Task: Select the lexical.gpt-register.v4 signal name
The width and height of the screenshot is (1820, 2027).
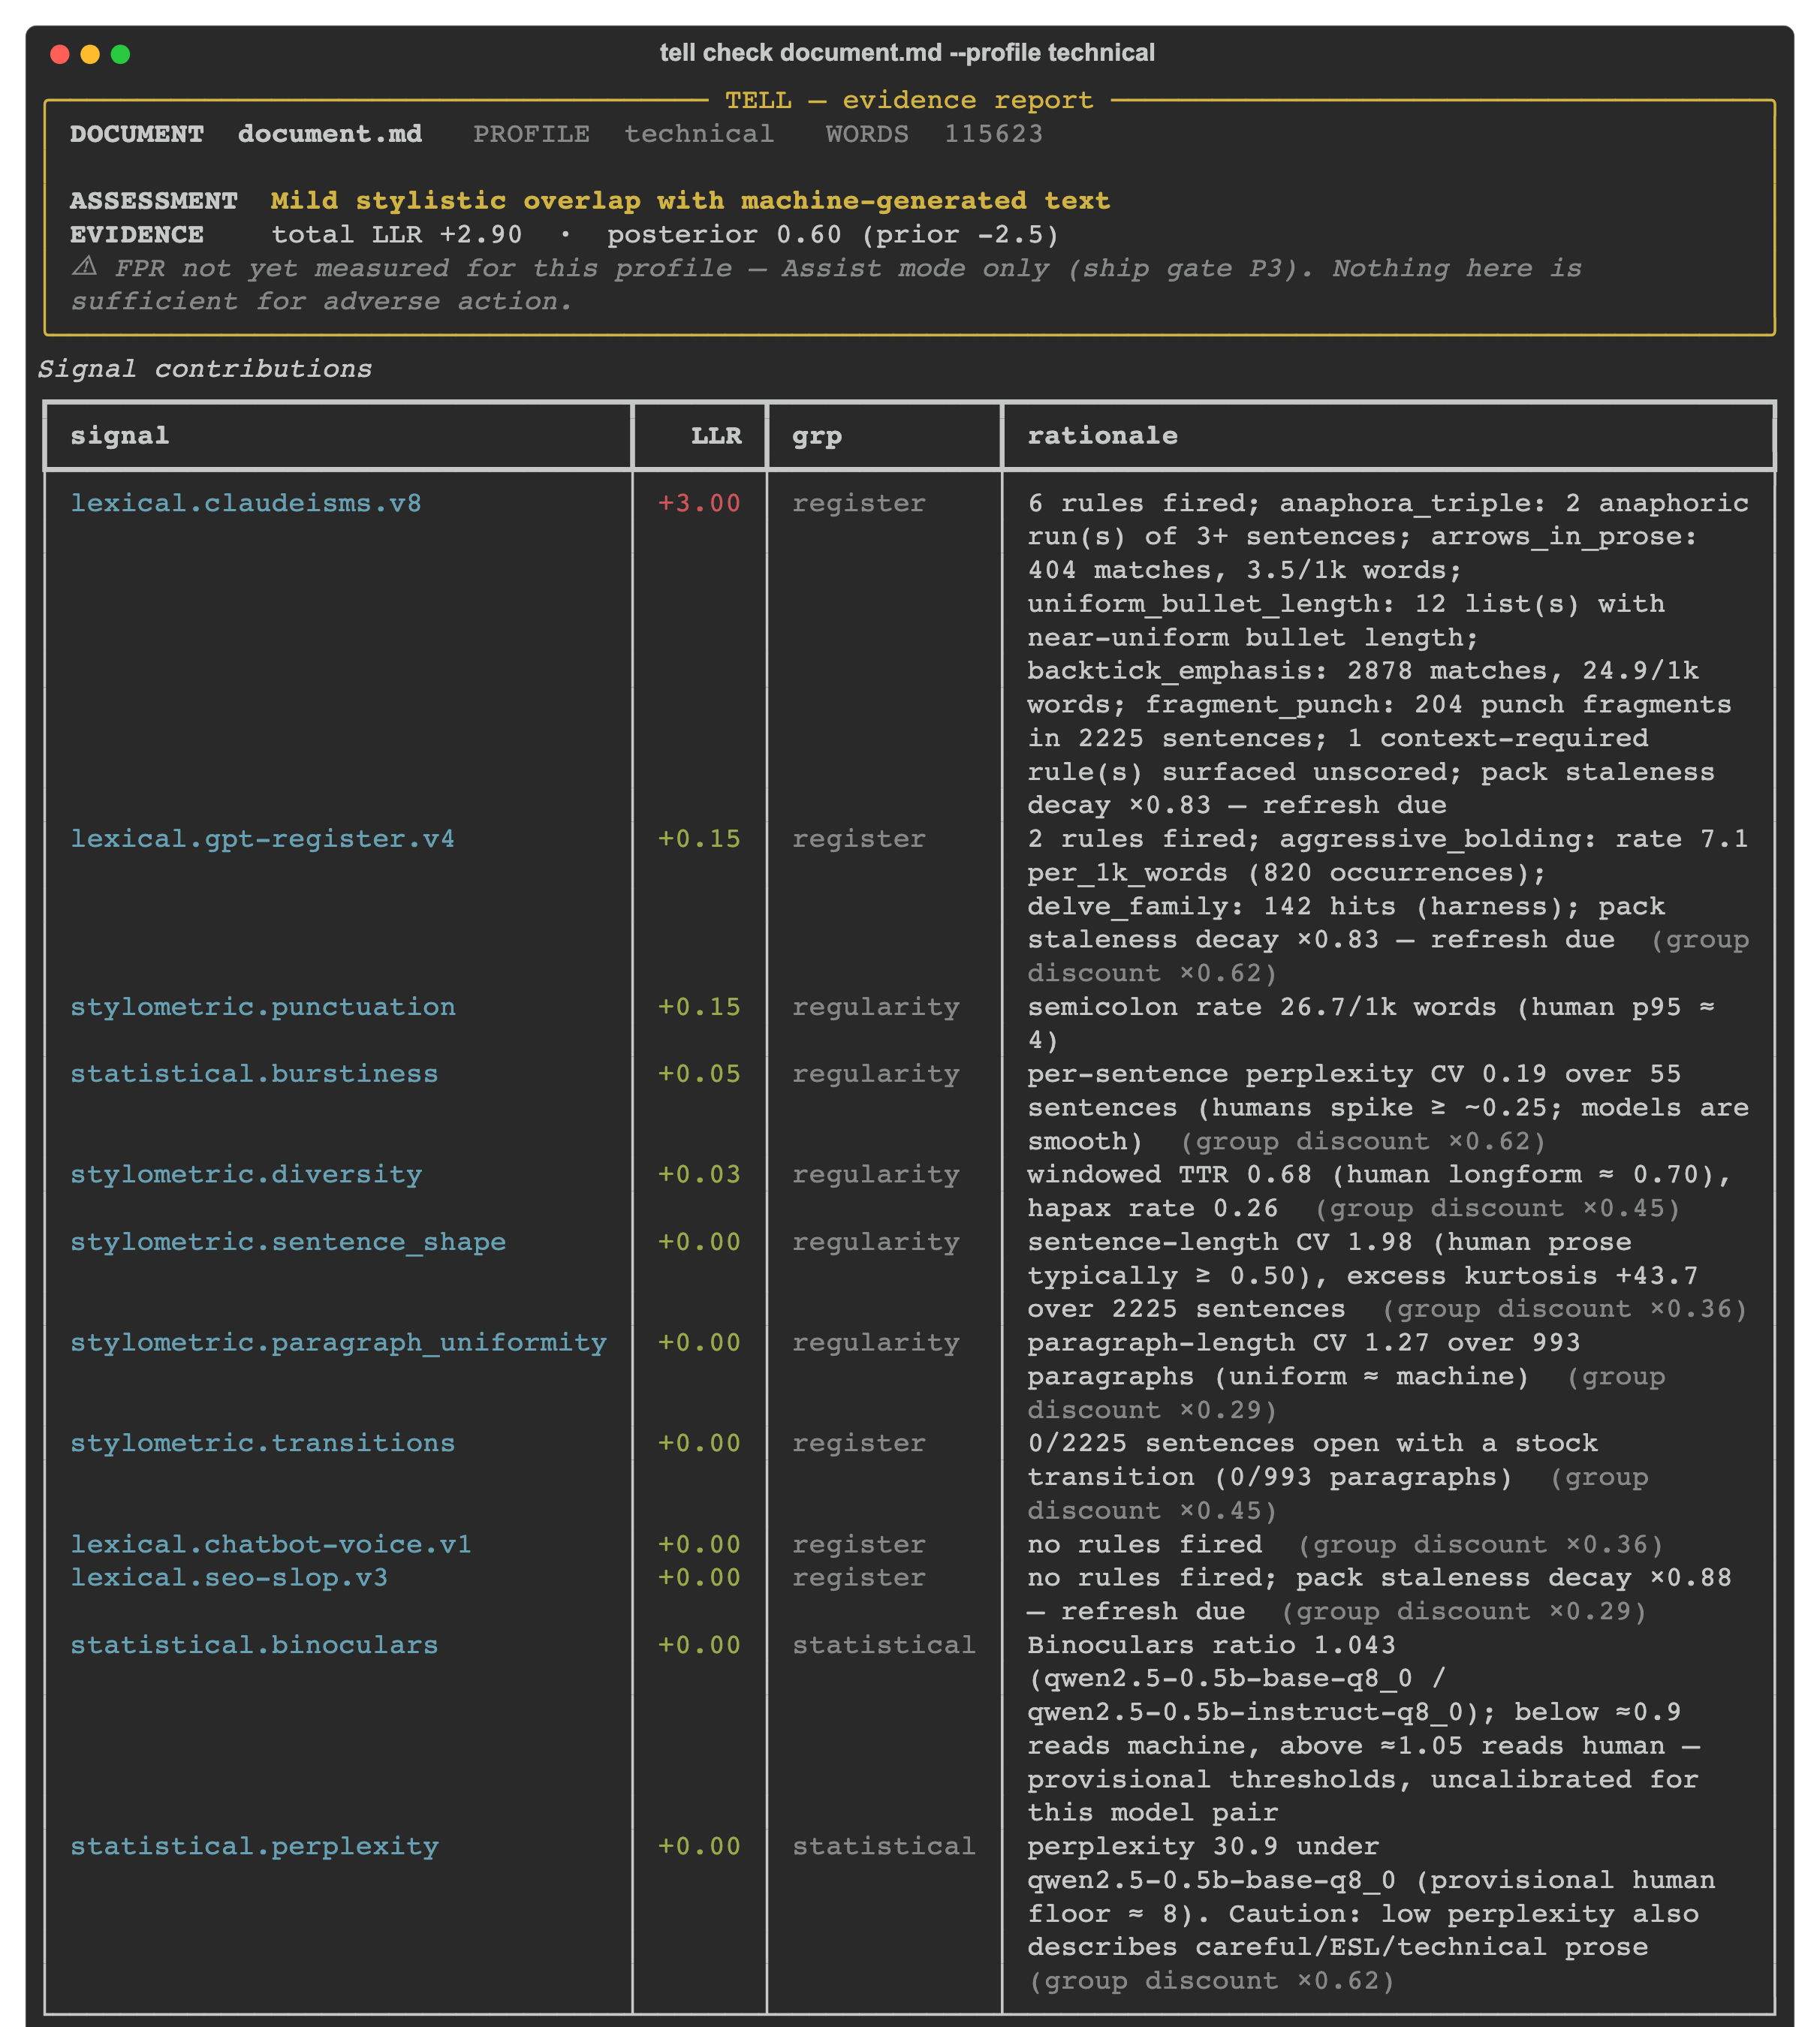Action: coord(262,839)
